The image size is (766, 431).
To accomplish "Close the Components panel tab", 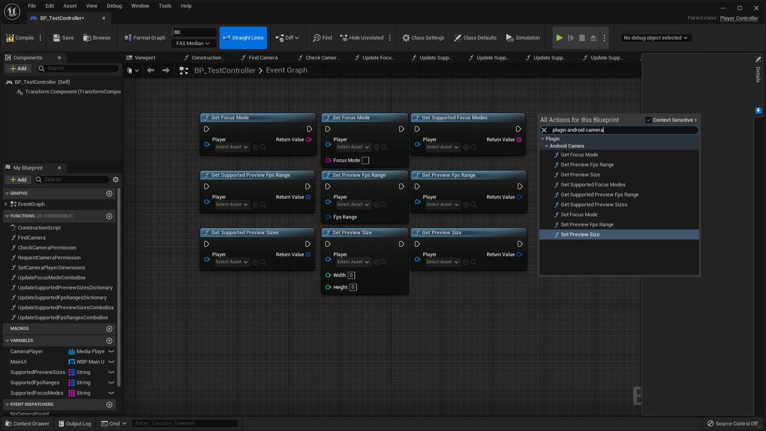I will [59, 57].
